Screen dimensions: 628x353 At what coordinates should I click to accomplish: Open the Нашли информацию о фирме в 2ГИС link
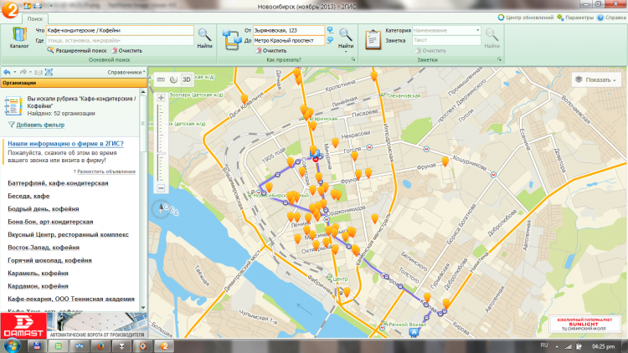(x=65, y=143)
